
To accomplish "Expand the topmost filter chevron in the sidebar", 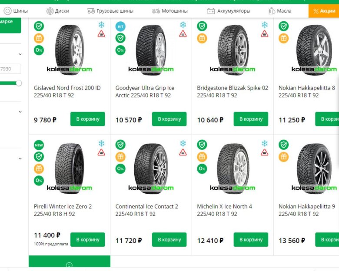I will 20,54.
